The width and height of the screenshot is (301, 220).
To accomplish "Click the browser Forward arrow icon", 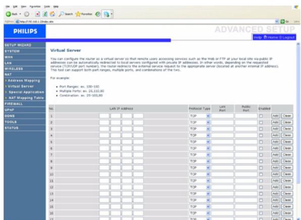I will (27, 14).
